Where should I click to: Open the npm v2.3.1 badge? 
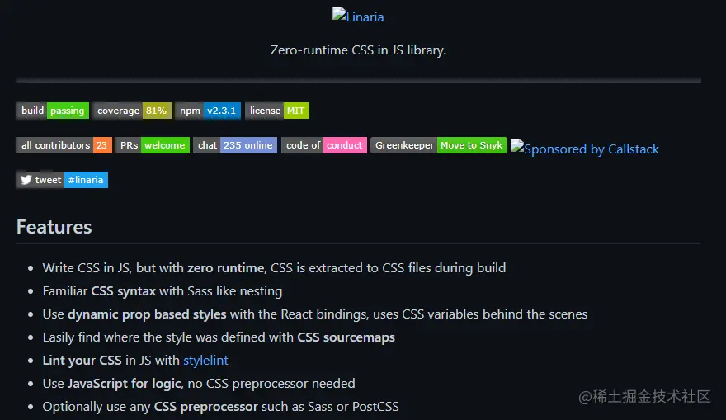[208, 111]
